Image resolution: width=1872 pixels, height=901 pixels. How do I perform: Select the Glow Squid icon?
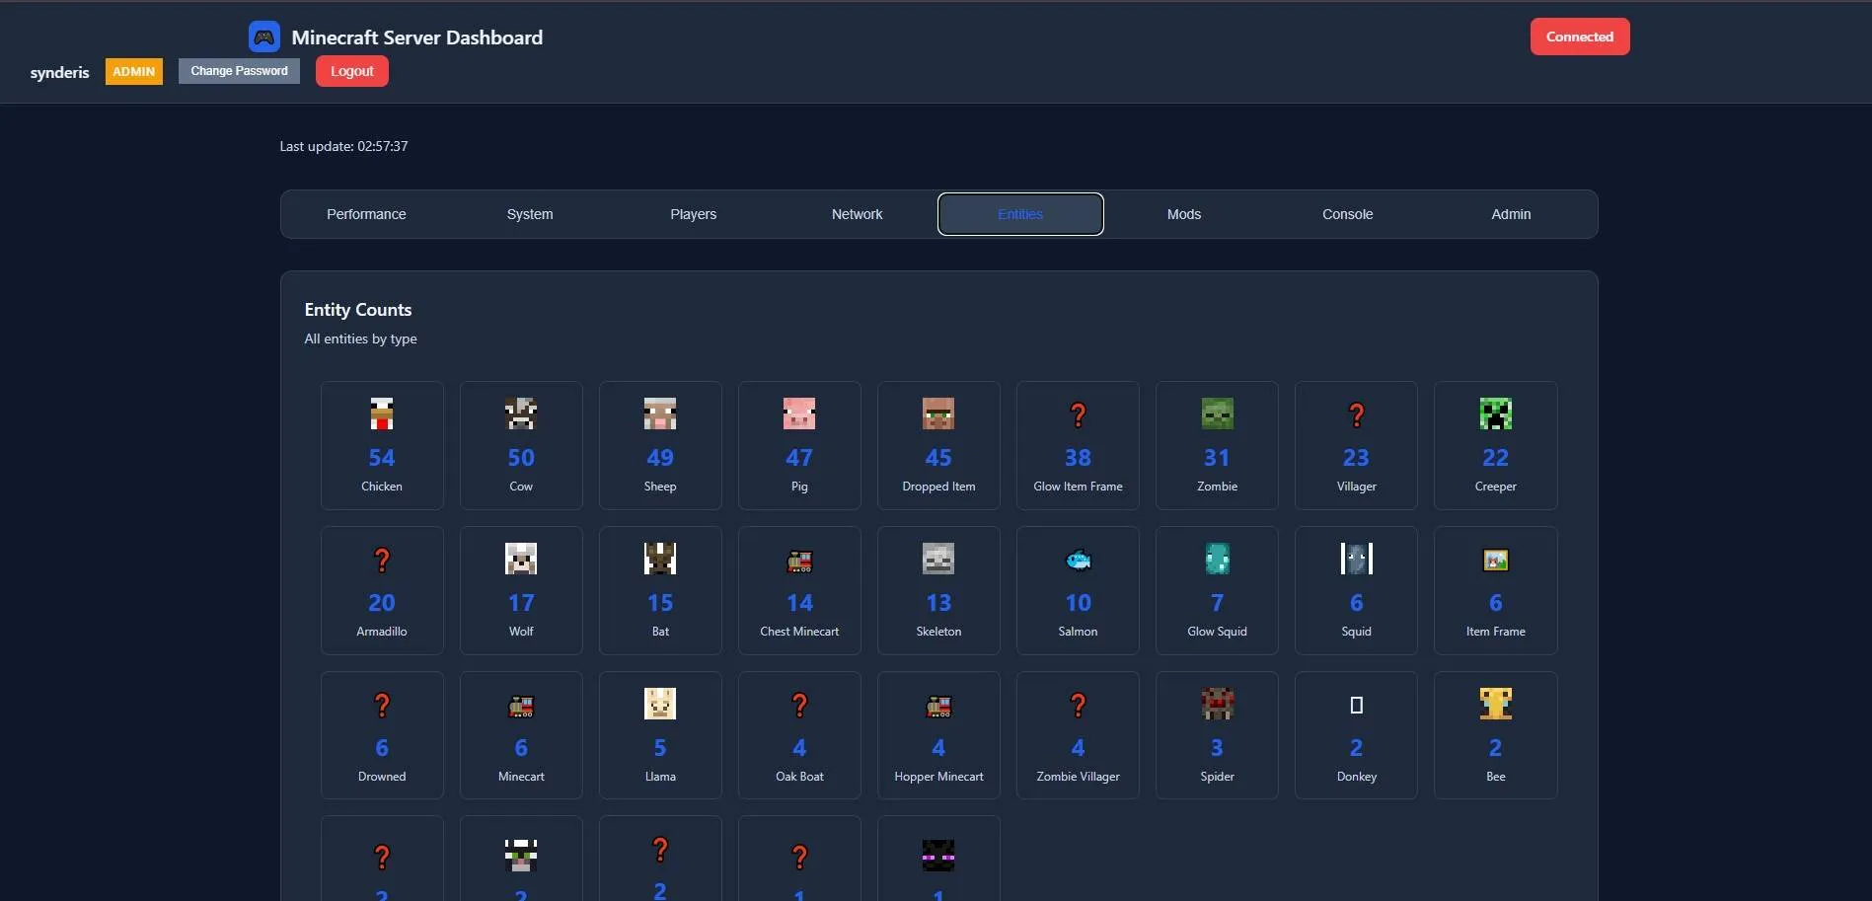click(x=1217, y=559)
